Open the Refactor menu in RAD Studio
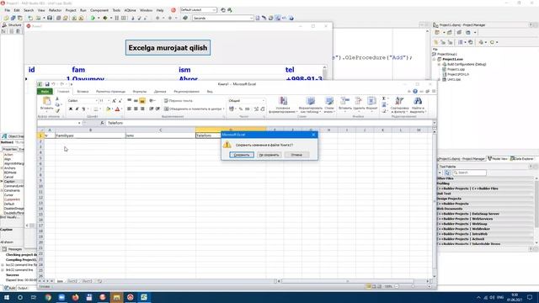The image size is (539, 303). [x=55, y=10]
